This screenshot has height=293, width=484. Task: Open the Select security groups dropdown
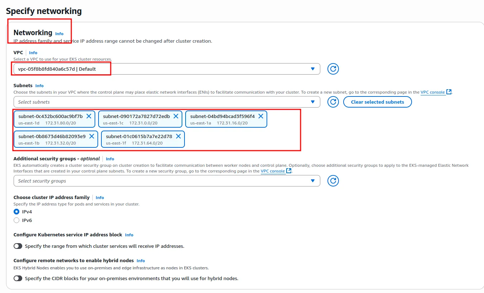pos(167,181)
